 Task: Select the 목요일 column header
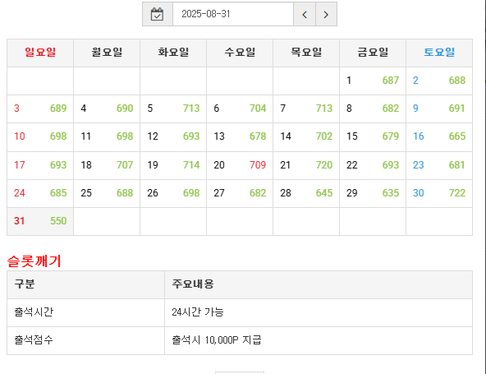pos(306,53)
